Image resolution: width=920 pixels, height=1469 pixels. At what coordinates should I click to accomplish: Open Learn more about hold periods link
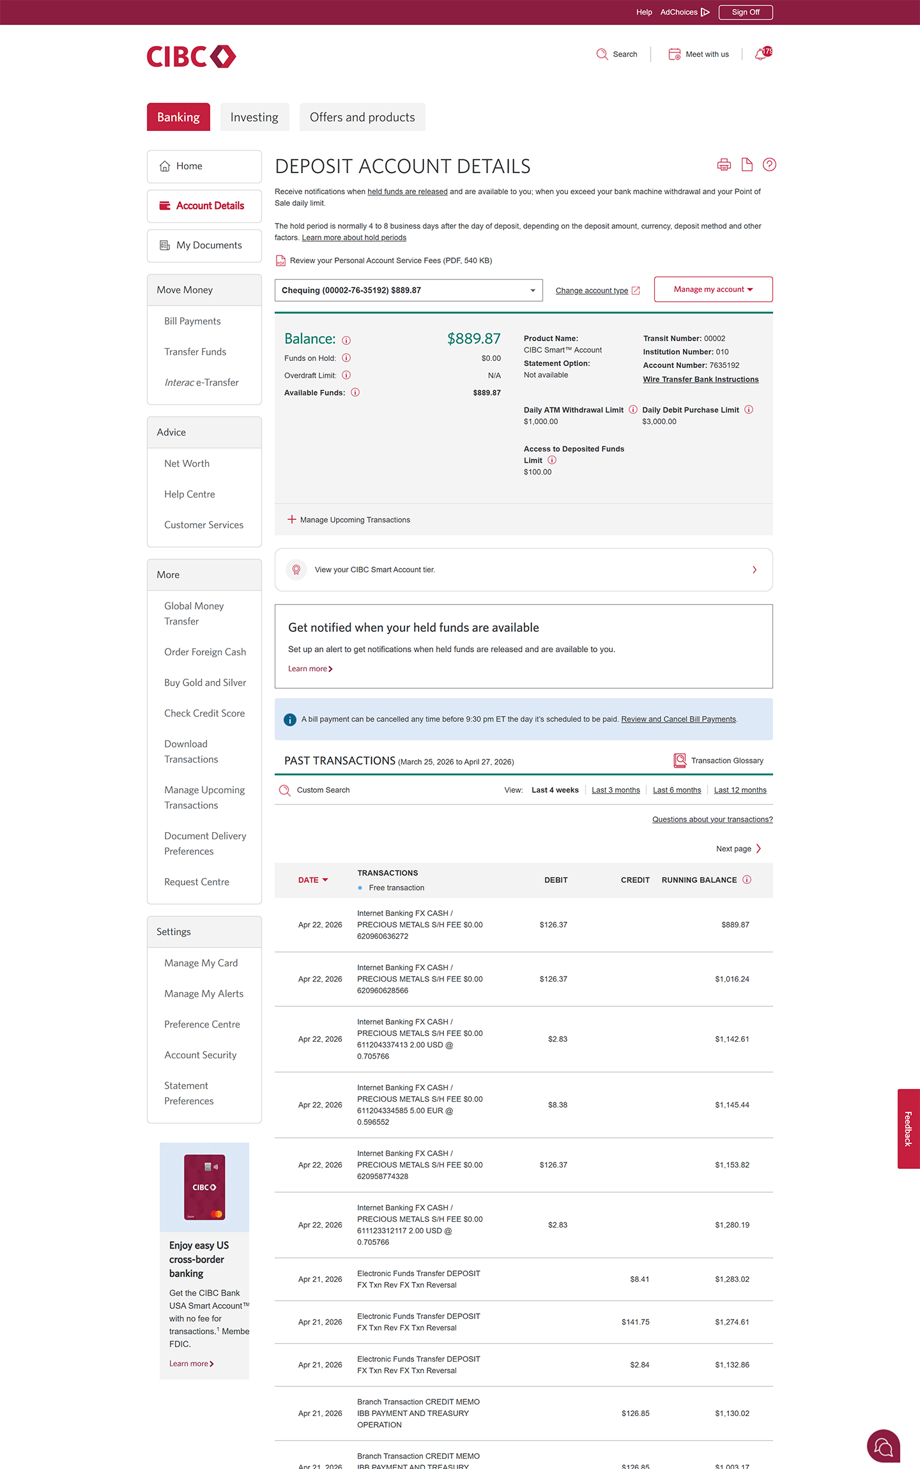(354, 238)
